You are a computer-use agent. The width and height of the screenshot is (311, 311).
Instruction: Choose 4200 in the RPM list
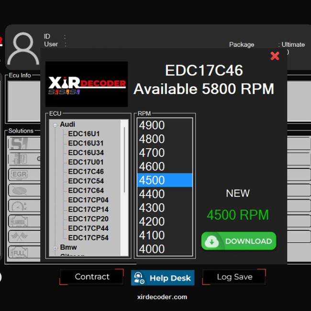[165, 222]
